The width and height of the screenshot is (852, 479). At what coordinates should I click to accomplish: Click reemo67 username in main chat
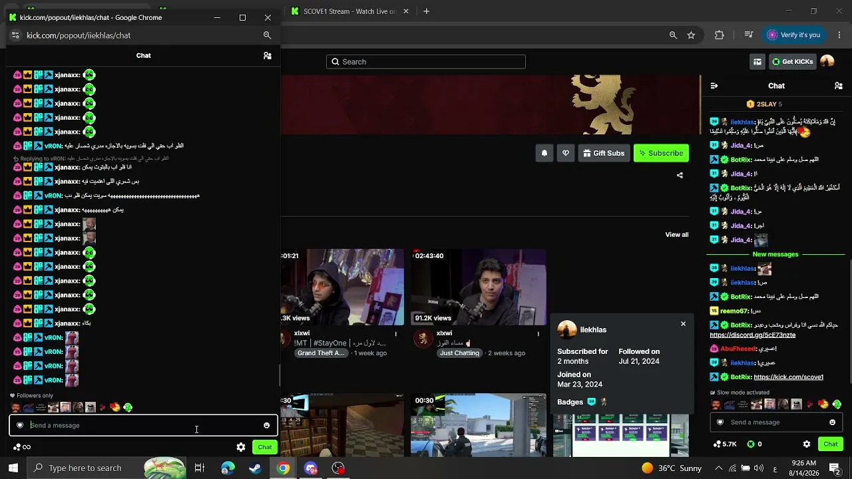pyautogui.click(x=734, y=311)
